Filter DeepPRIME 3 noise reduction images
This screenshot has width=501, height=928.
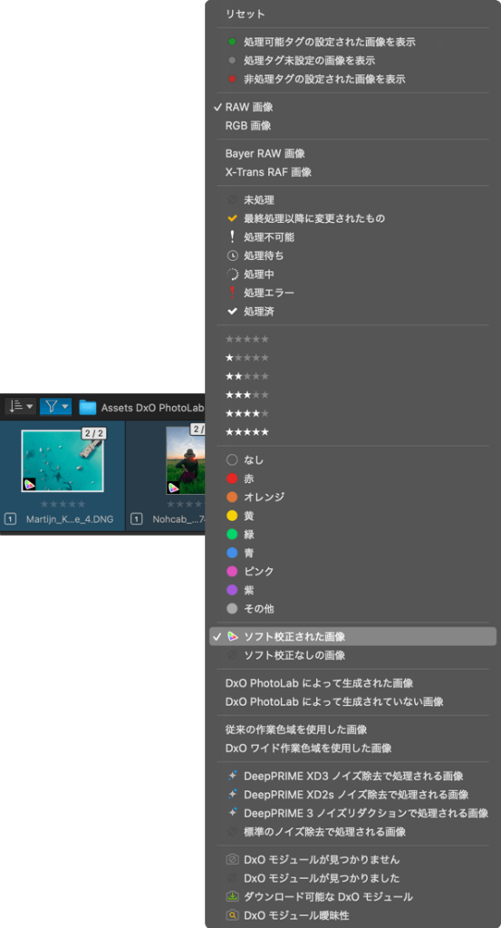coord(352,813)
